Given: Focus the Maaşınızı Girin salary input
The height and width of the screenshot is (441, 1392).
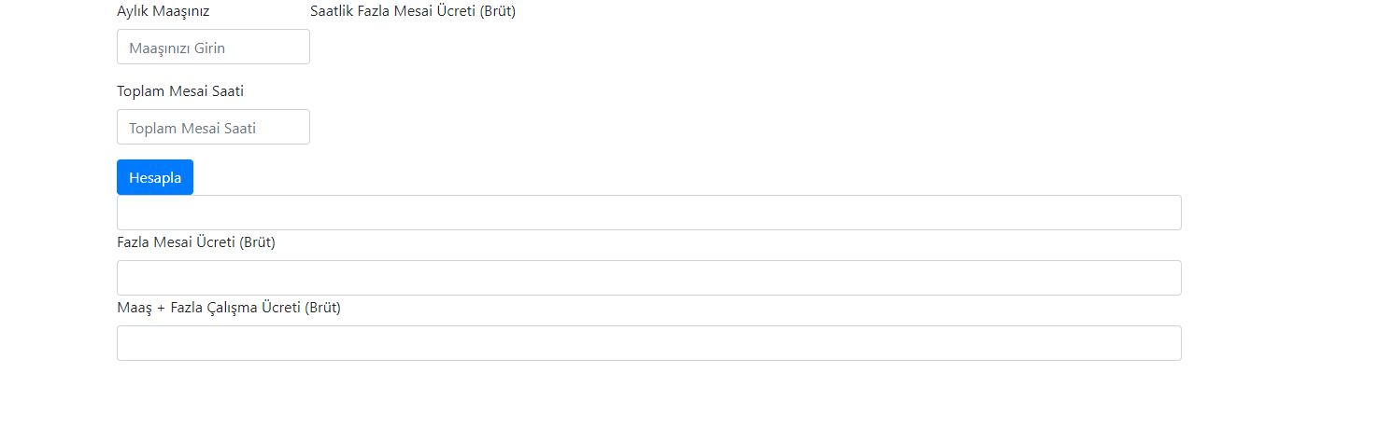Looking at the screenshot, I should (x=213, y=47).
